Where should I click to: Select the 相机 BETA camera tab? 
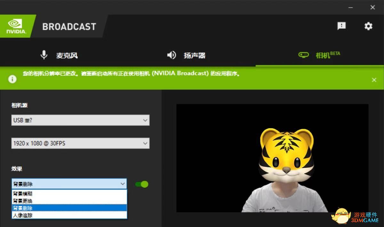coord(319,55)
